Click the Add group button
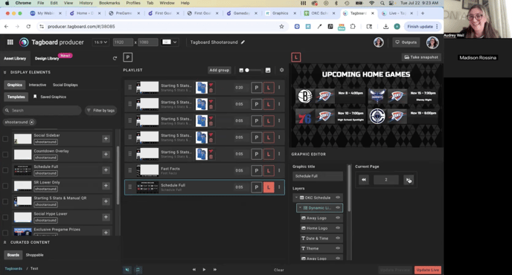The height and width of the screenshot is (275, 512). coord(219,70)
